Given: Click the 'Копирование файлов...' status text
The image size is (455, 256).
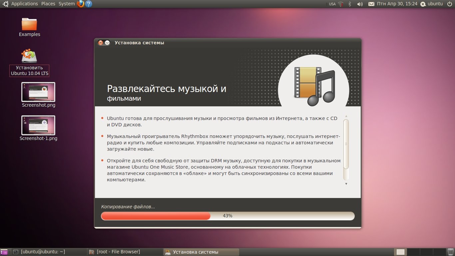Looking at the screenshot, I should click(128, 207).
